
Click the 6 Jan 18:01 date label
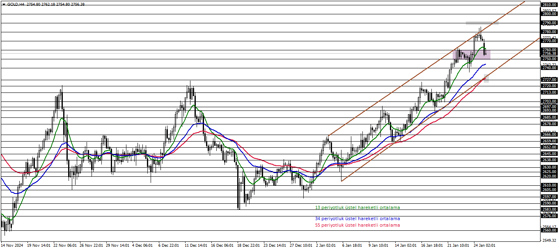[x=352, y=245]
